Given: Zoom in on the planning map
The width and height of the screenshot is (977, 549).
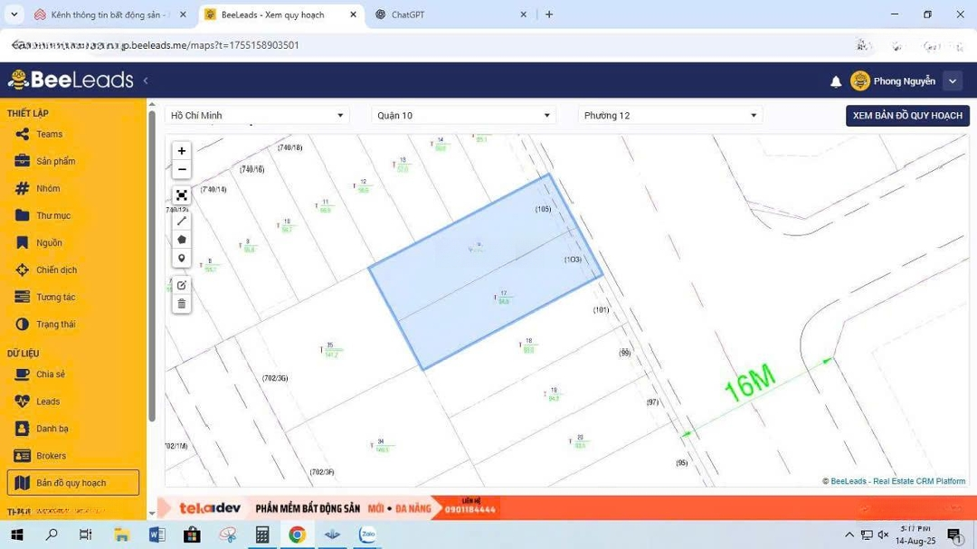Looking at the screenshot, I should coord(182,151).
